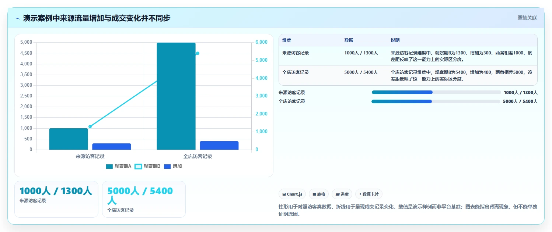Click the 进度 tag chip
552x232 pixels.
(342, 194)
